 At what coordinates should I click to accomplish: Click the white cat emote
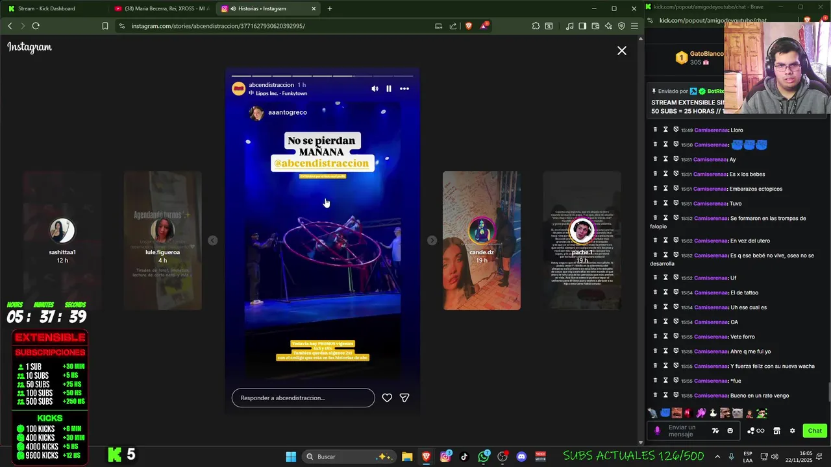tap(738, 413)
